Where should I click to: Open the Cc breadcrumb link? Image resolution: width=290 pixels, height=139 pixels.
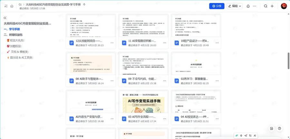[20, 5]
